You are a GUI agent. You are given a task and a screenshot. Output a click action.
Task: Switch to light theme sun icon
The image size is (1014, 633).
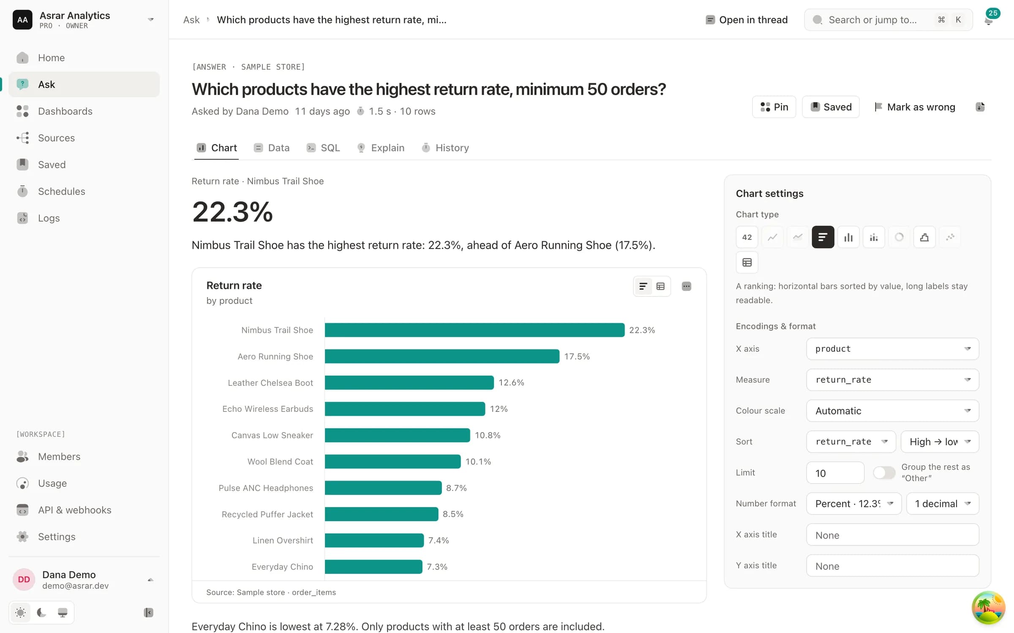point(20,612)
